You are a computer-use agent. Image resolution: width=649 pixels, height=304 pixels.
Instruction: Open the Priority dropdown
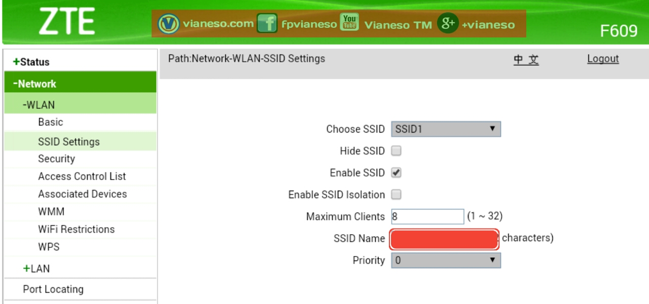pyautogui.click(x=445, y=260)
